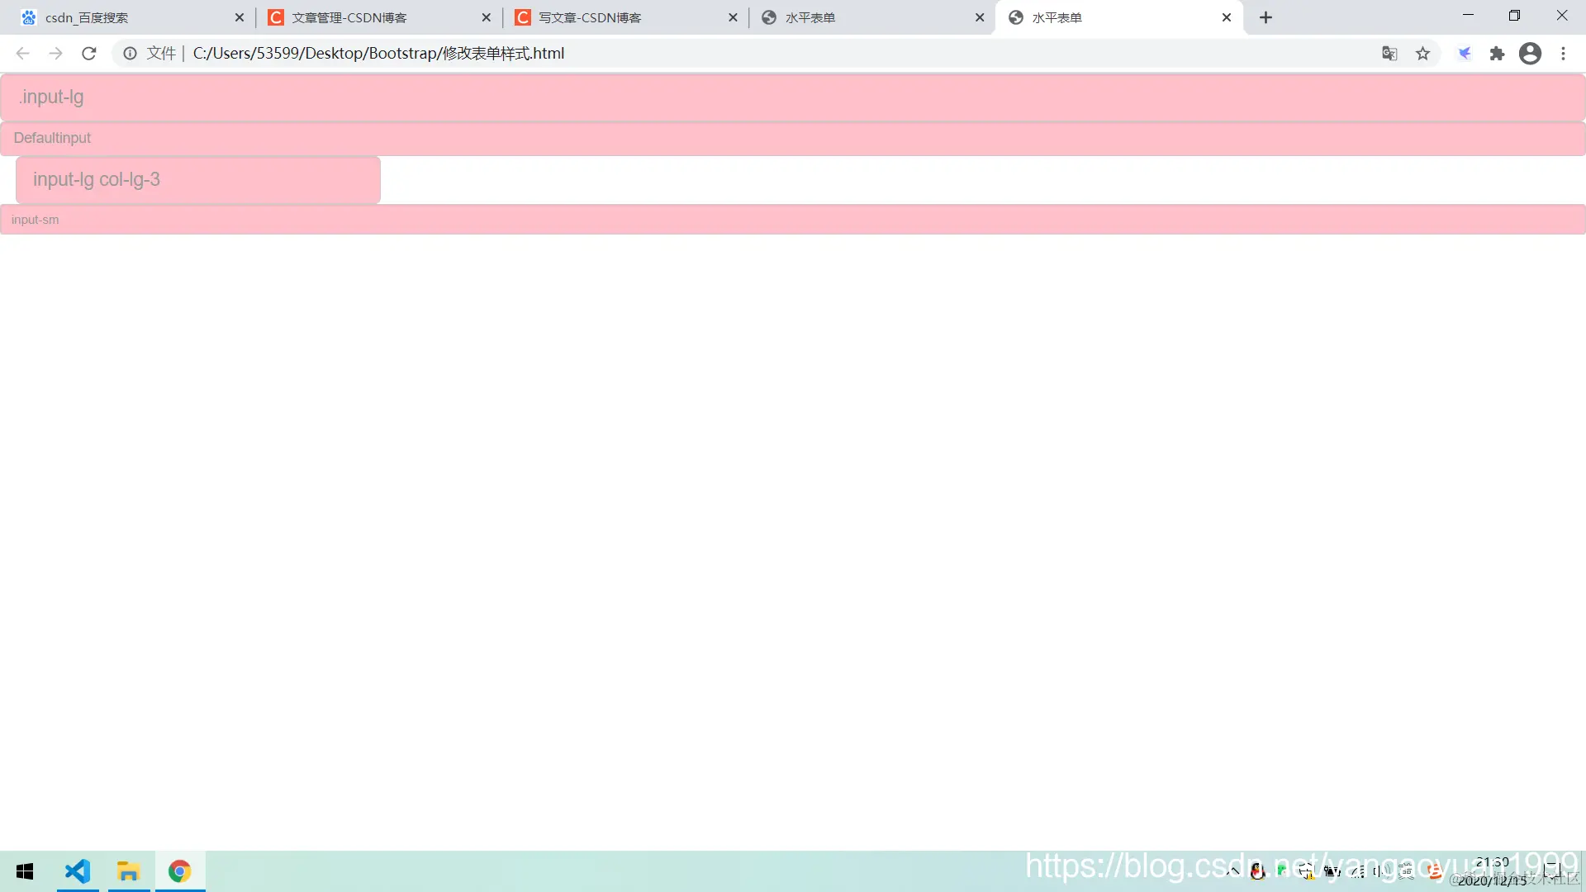The width and height of the screenshot is (1586, 892).
Task: Open a new browser tab
Action: click(1265, 17)
